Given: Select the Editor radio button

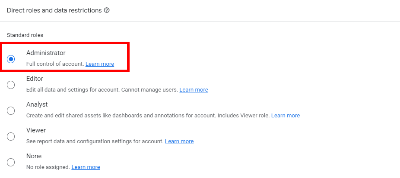Looking at the screenshot, I should 11,85.
